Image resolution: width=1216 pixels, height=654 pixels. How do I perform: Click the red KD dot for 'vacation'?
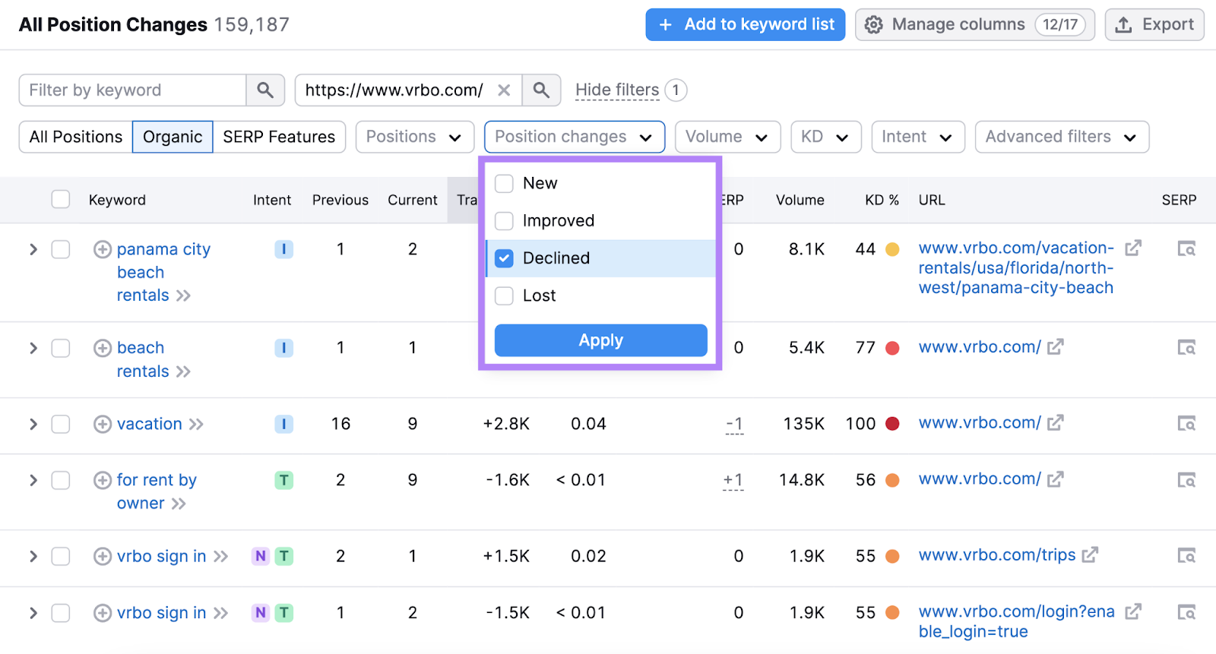892,424
